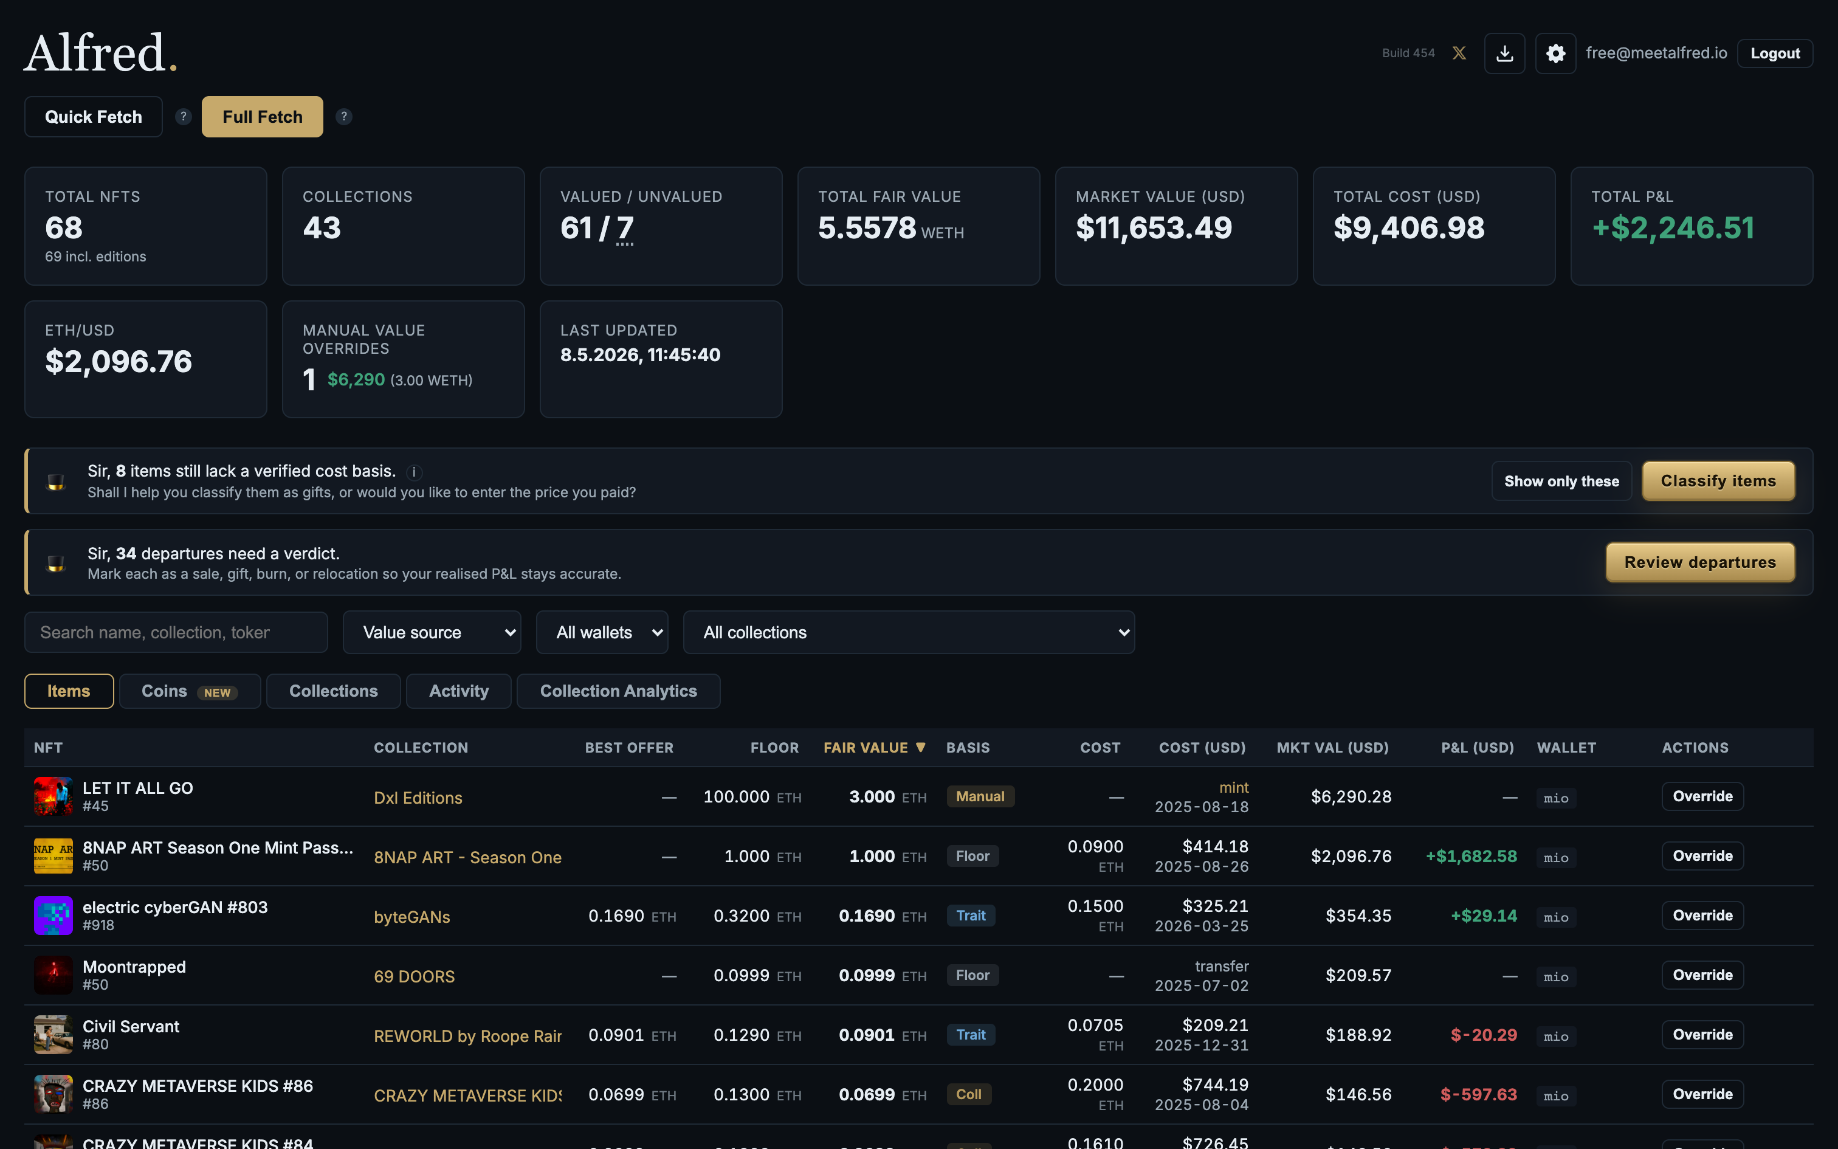The image size is (1838, 1149).
Task: Open the LET IT ALL GO thumbnail
Action: pos(53,796)
